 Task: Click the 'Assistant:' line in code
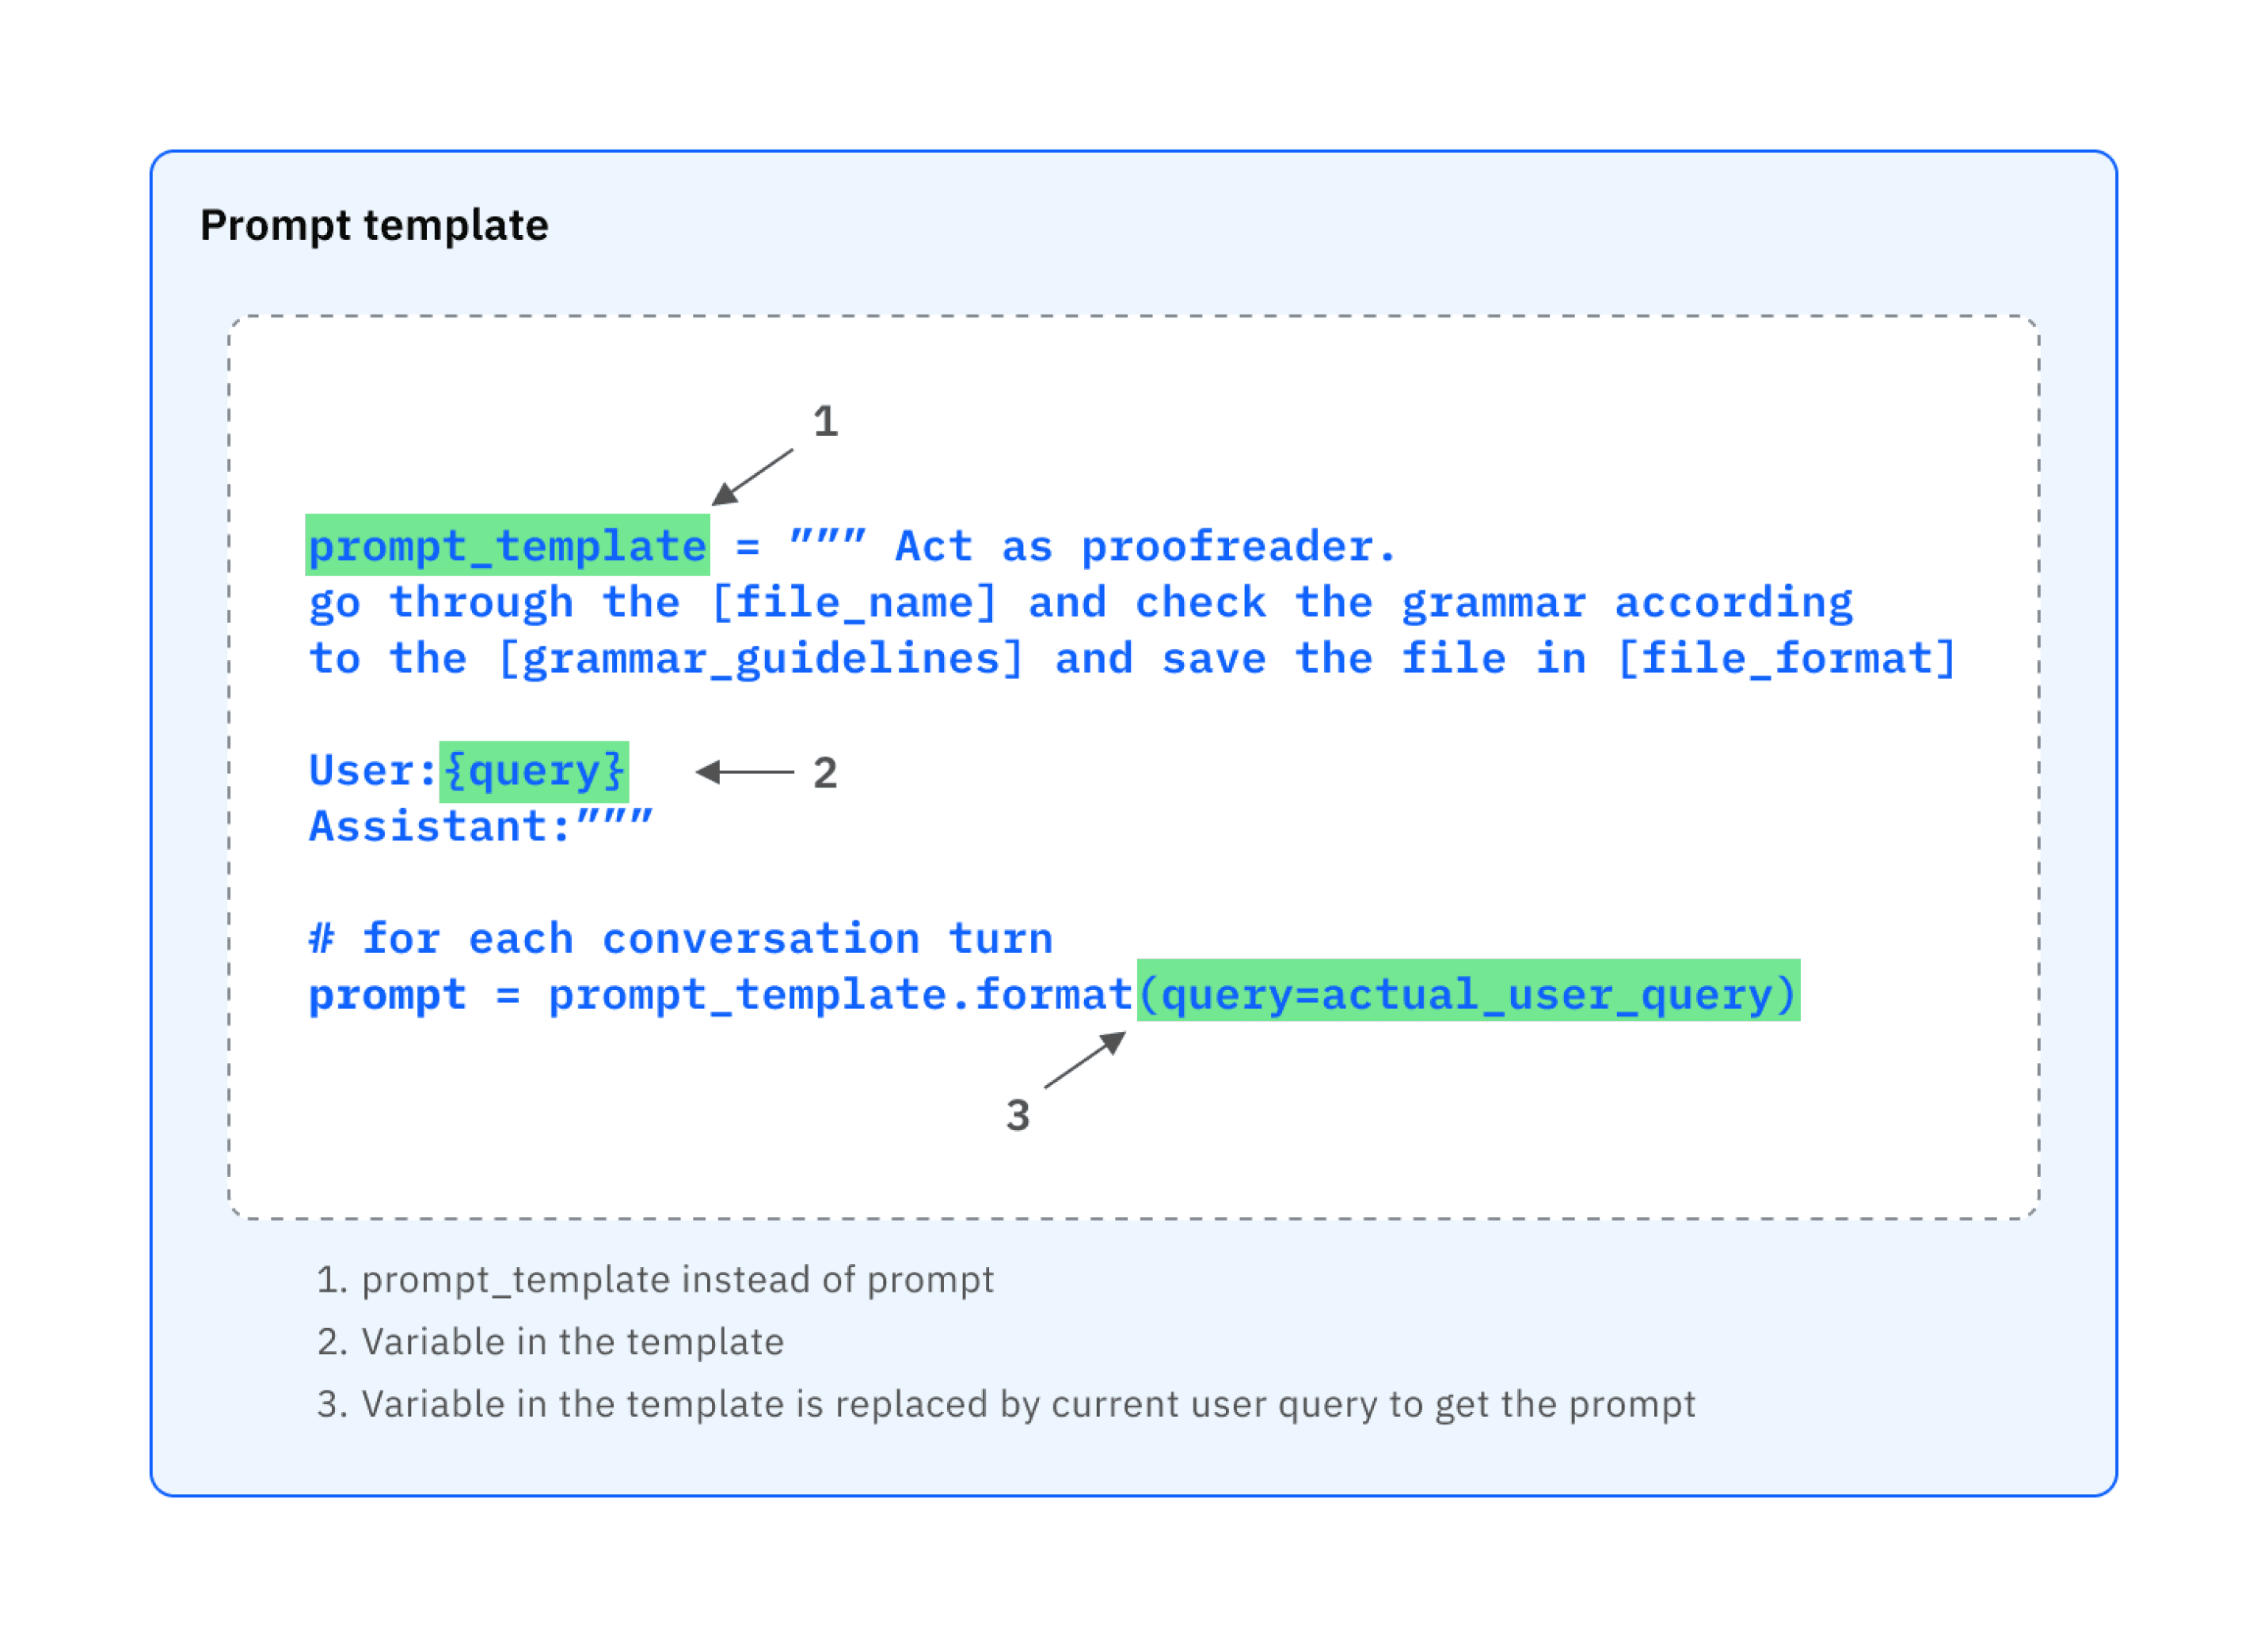[x=481, y=826]
